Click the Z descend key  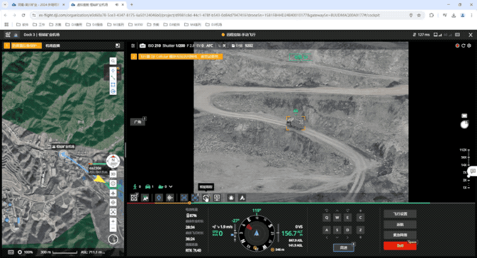(x=361, y=230)
